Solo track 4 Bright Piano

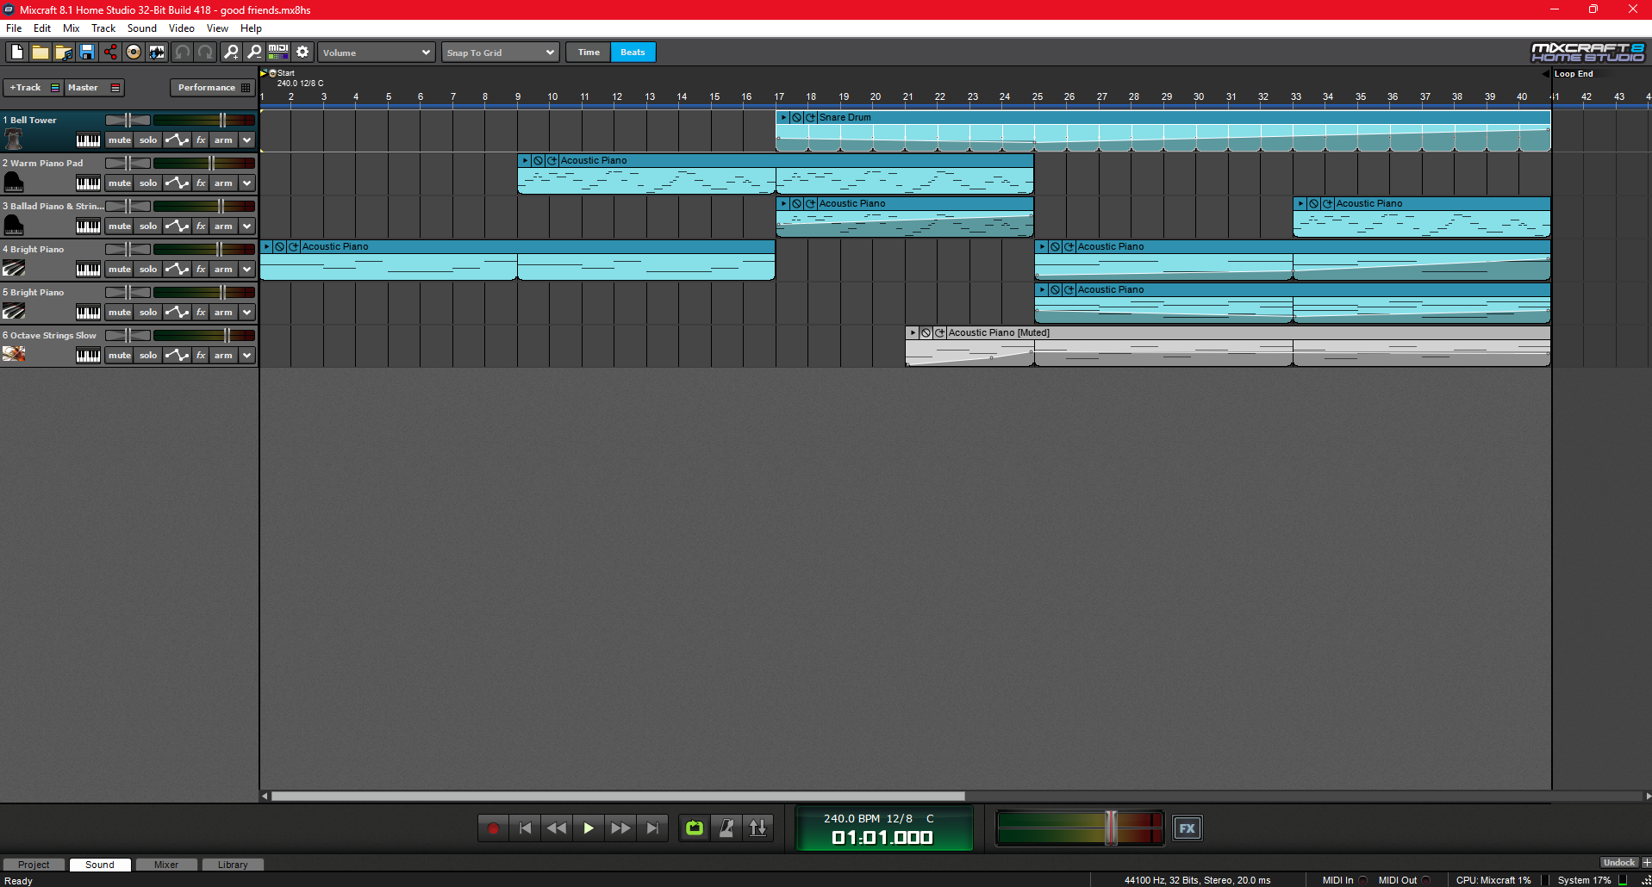[148, 270]
